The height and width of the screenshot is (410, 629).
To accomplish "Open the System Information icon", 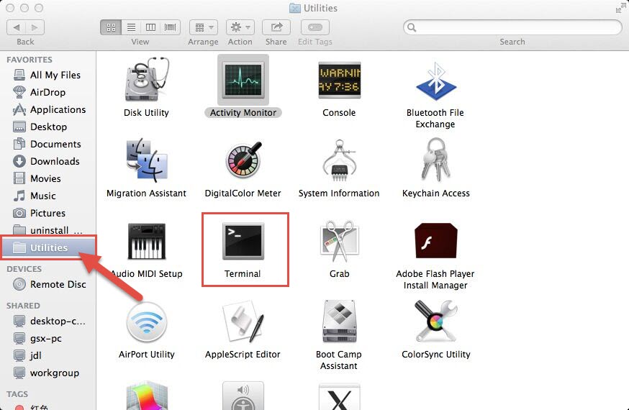I will point(340,160).
